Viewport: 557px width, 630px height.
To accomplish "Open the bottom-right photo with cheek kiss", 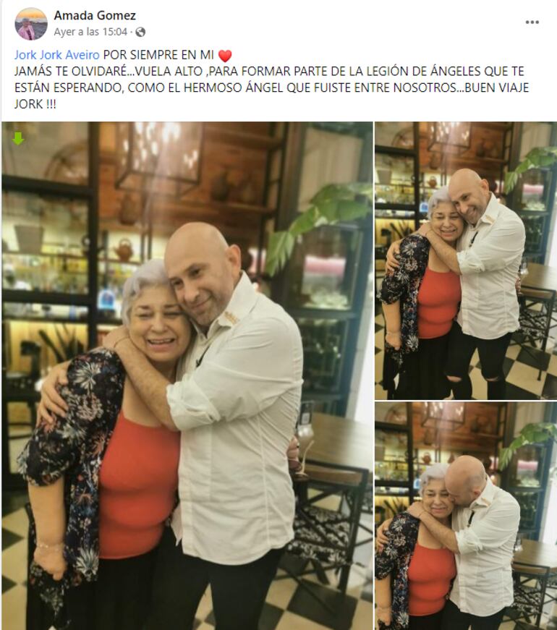I will (x=466, y=516).
